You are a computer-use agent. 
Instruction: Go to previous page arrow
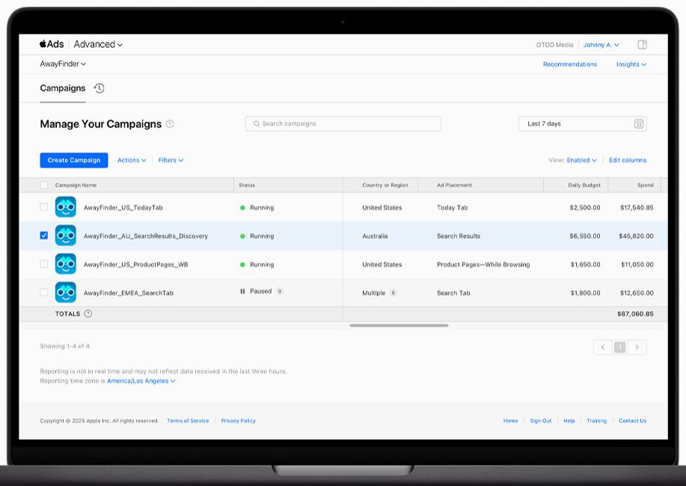click(603, 347)
